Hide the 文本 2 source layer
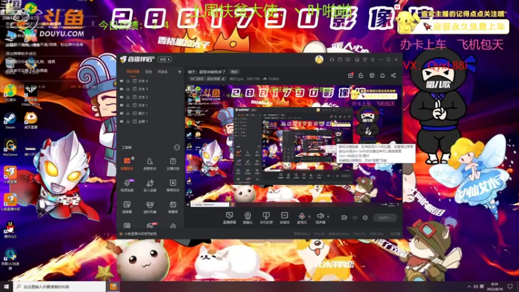The image size is (519, 292). (x=121, y=97)
